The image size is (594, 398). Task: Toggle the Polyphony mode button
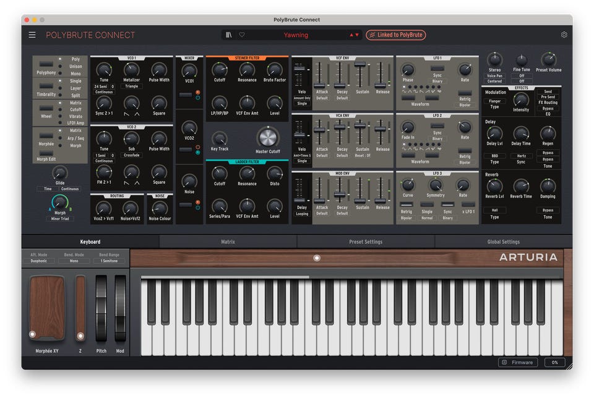click(x=46, y=64)
